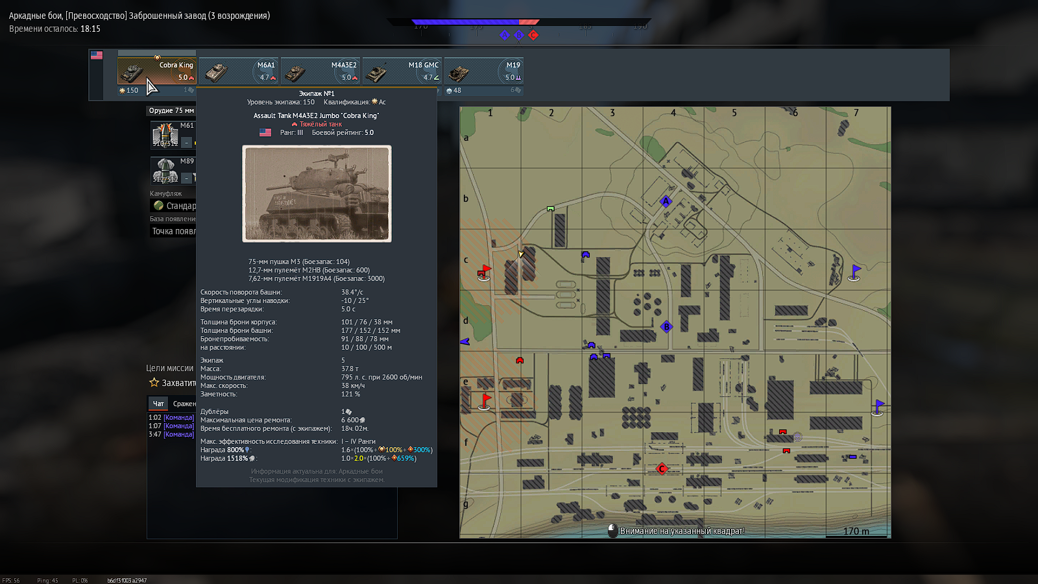The image size is (1038, 584).
Task: Choose the M4A3E2 vehicle slot
Action: pos(320,71)
